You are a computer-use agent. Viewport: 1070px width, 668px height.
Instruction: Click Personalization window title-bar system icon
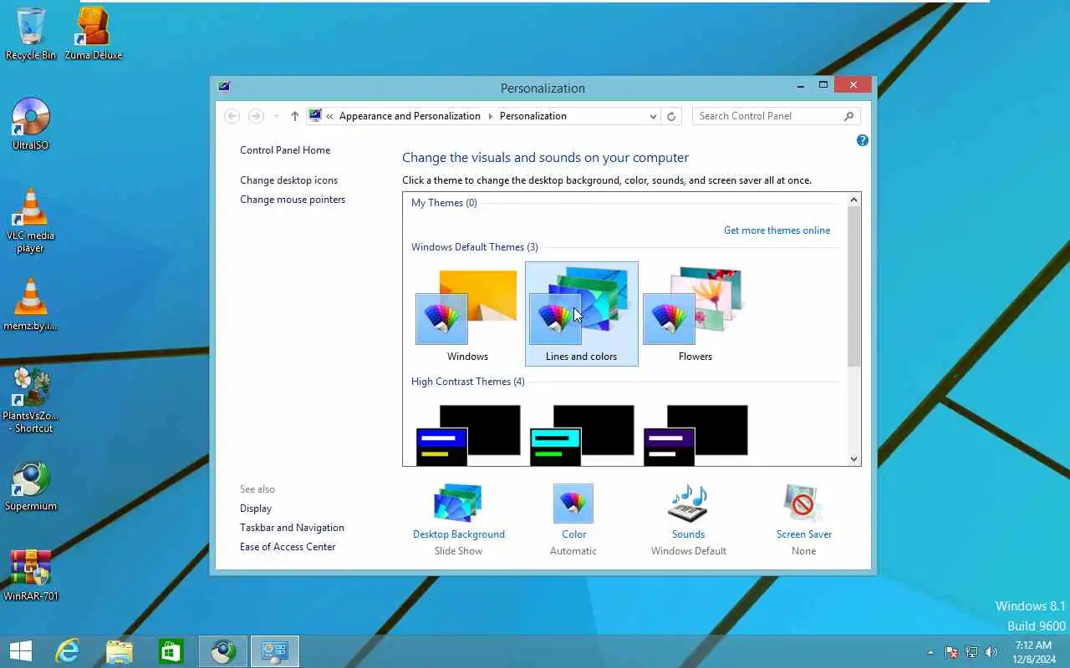[223, 86]
